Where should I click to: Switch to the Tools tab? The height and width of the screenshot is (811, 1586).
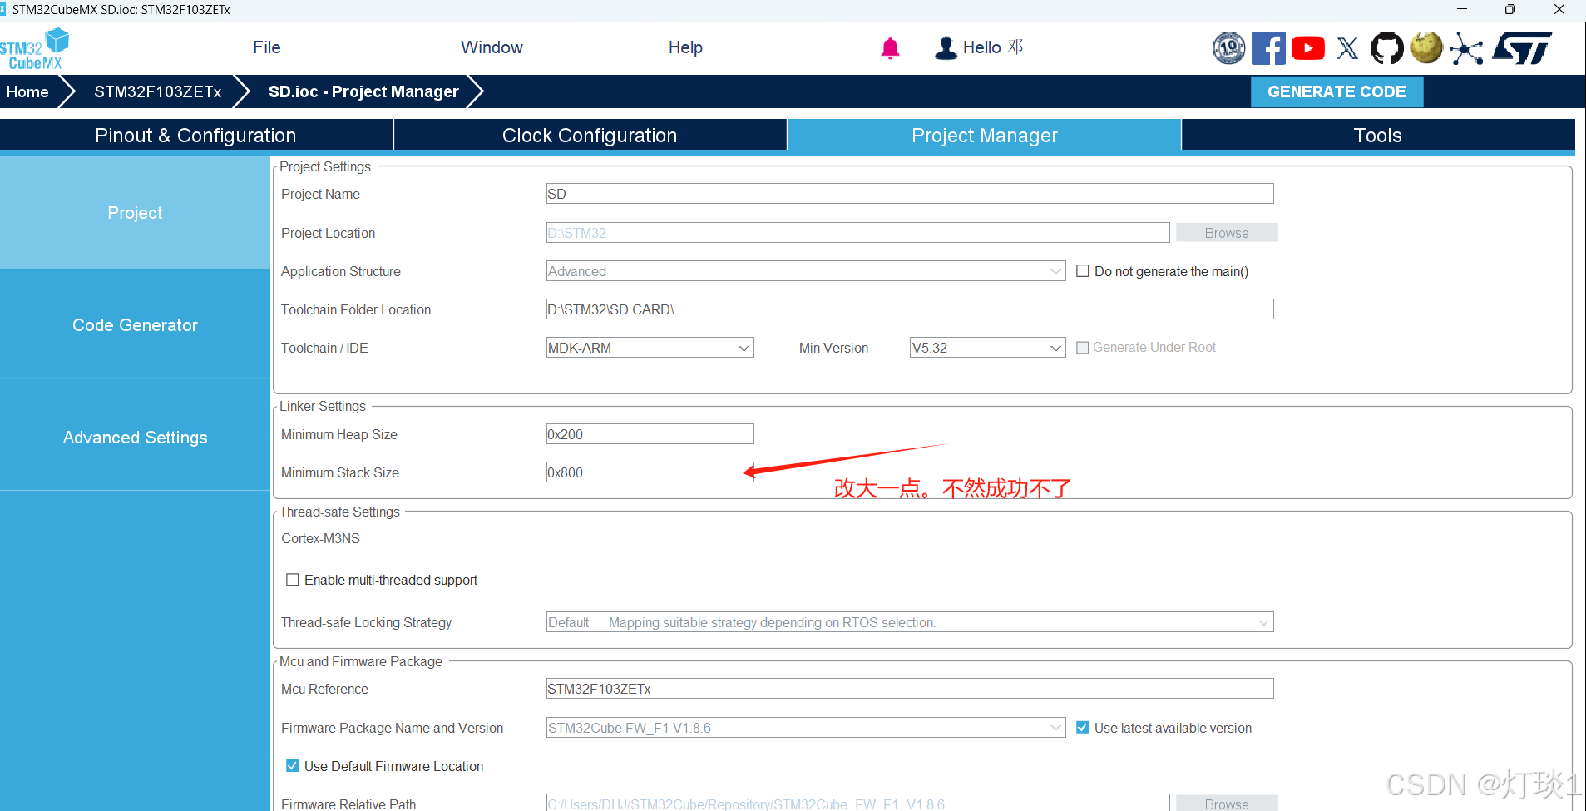[1378, 135]
